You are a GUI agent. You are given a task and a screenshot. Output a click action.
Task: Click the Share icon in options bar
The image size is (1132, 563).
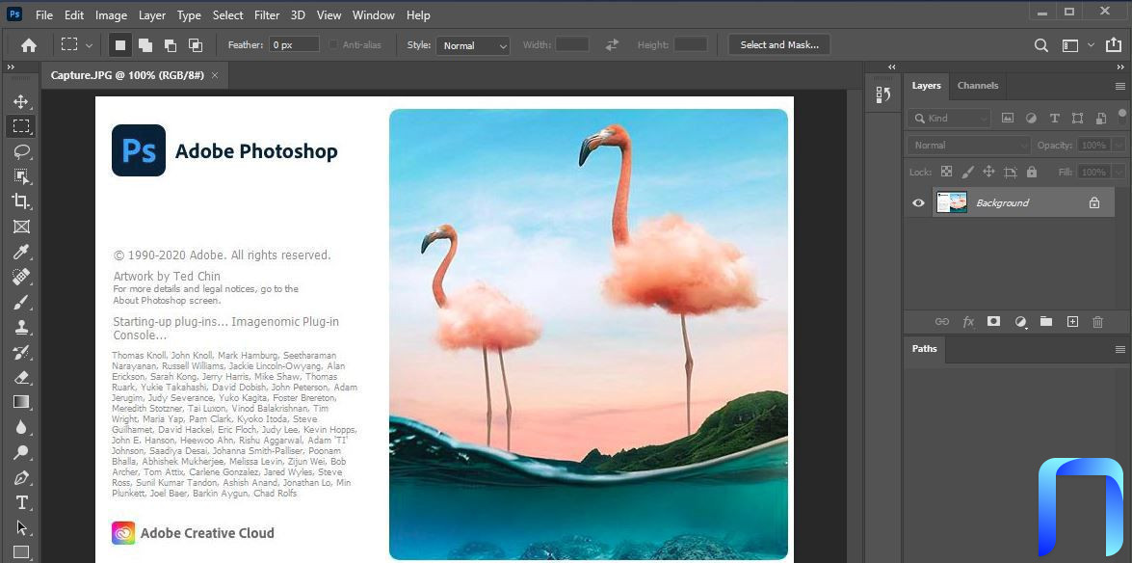(1114, 45)
